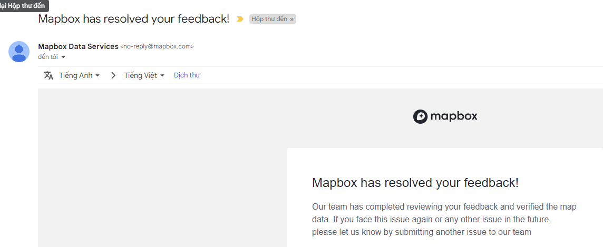Open the sender's profile avatar
Image resolution: width=603 pixels, height=247 pixels.
click(x=19, y=52)
